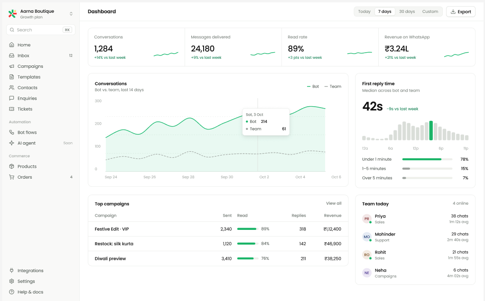Open the Aarna Boutique workspace switcher chevron
This screenshot has height=301, width=485.
pos(71,14)
